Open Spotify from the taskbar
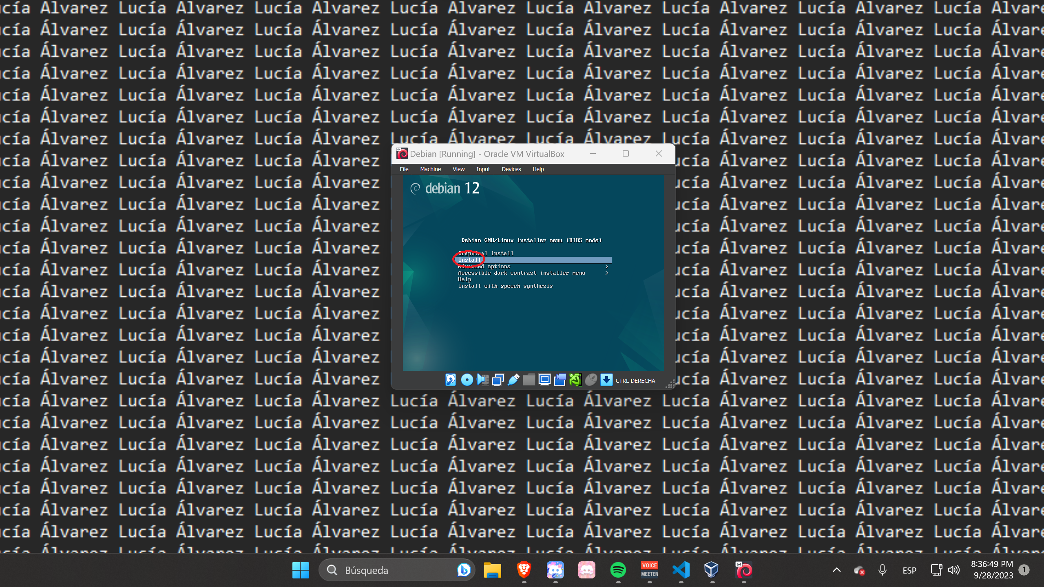 (618, 570)
